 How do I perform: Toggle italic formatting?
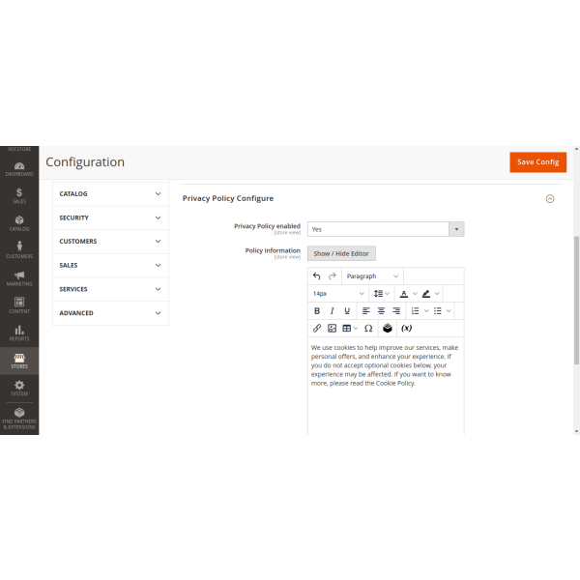coord(332,310)
